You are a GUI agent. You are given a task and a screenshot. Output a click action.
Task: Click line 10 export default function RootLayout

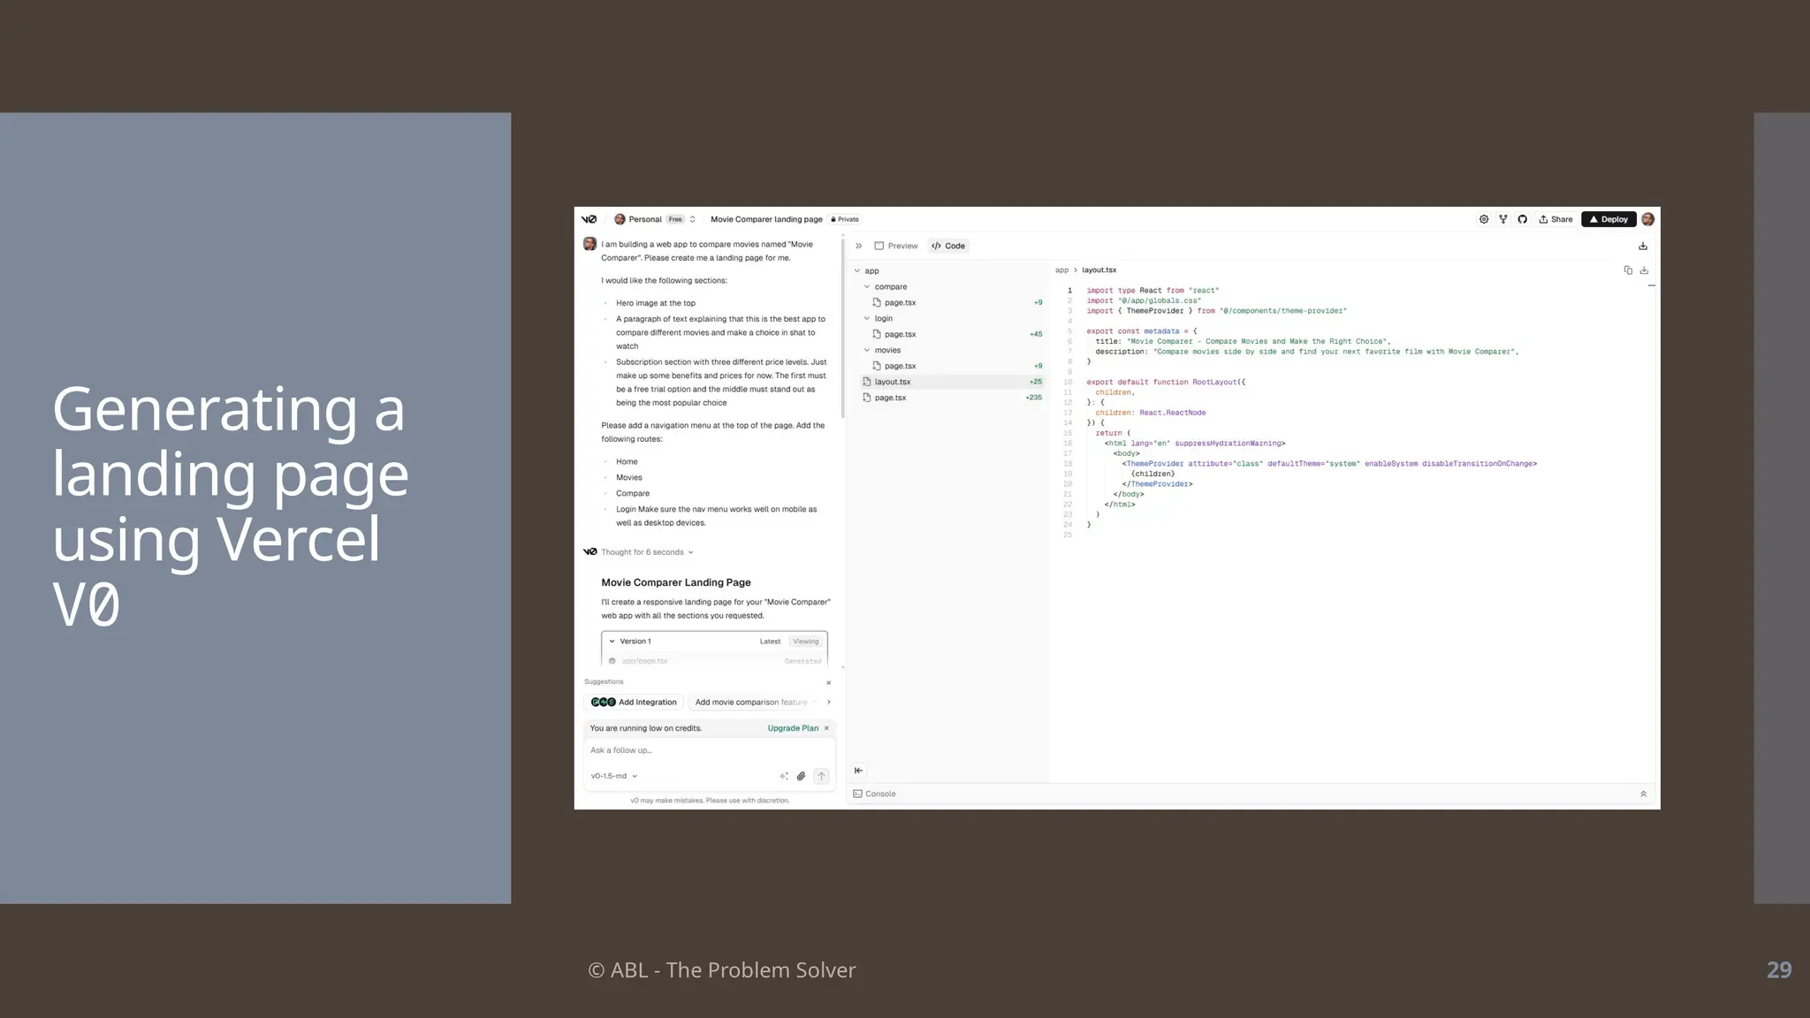1166,383
